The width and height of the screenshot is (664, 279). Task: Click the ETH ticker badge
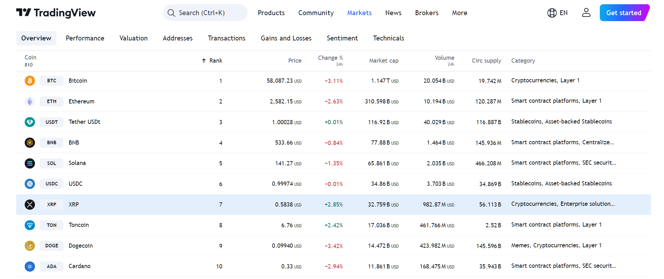[52, 101]
